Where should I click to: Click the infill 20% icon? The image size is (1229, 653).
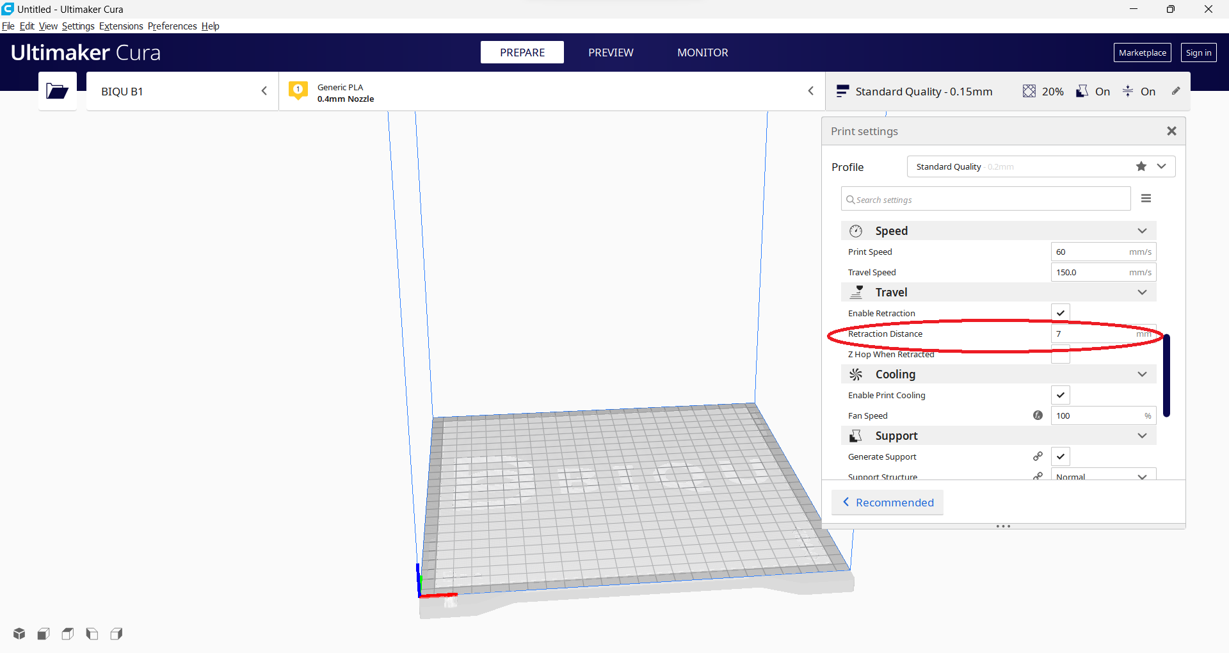[x=1029, y=91]
